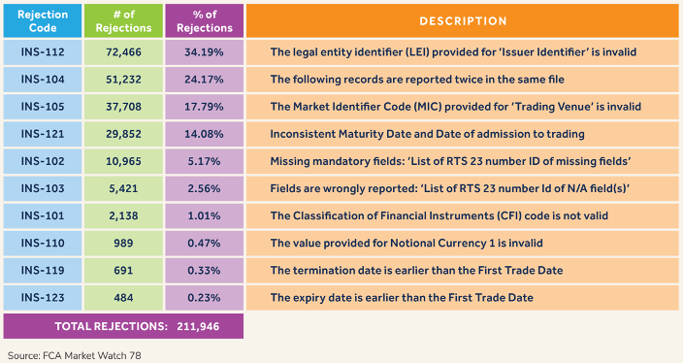Image resolution: width=683 pixels, height=363 pixels.
Task: Select the invalid Market Identifier Code description
Action: click(463, 107)
